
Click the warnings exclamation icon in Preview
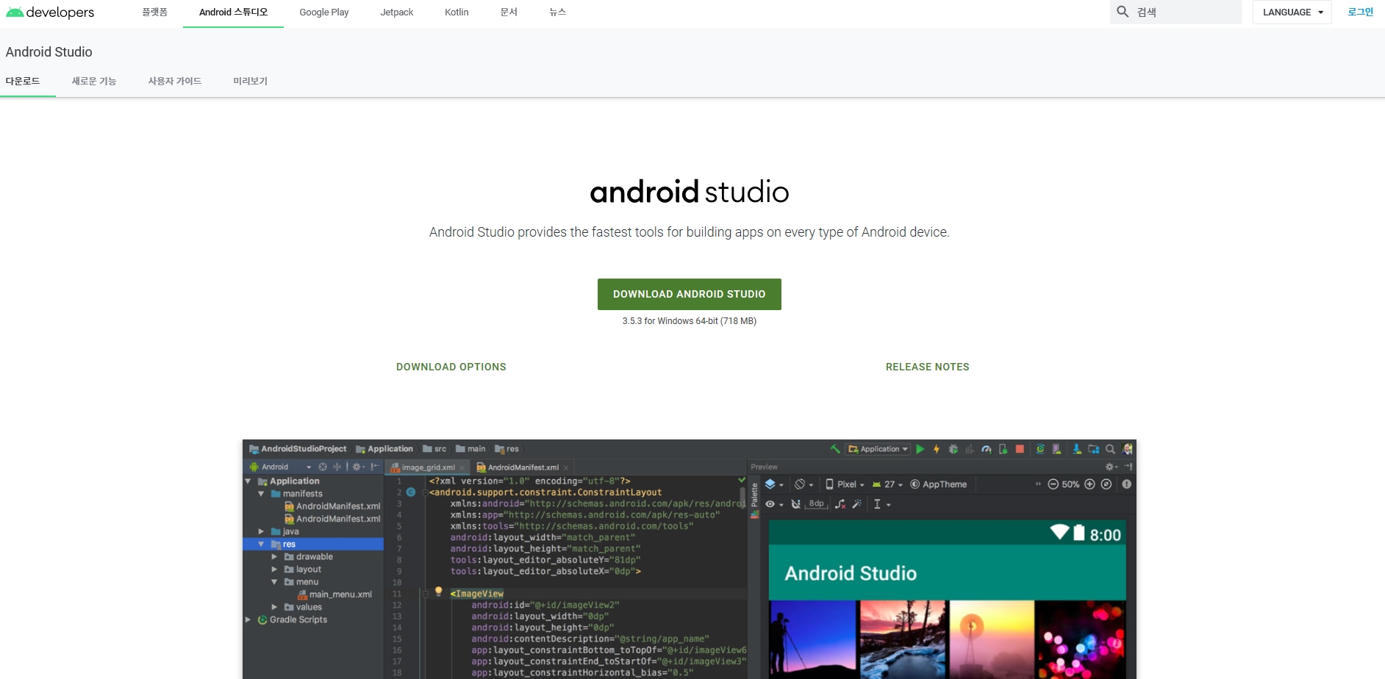1127,484
